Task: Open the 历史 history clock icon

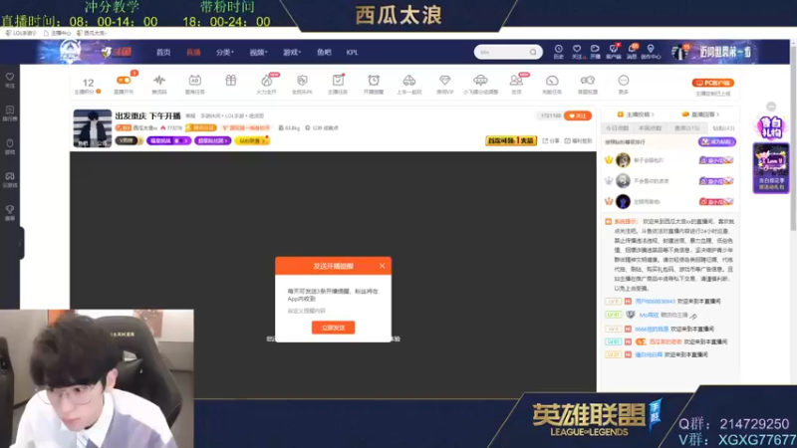Action: (x=558, y=51)
